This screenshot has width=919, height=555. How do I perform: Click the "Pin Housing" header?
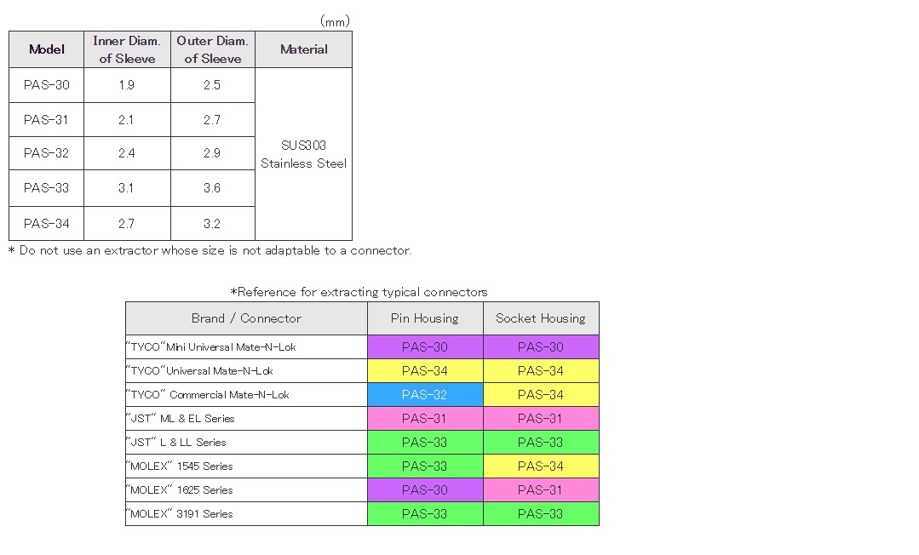click(425, 319)
